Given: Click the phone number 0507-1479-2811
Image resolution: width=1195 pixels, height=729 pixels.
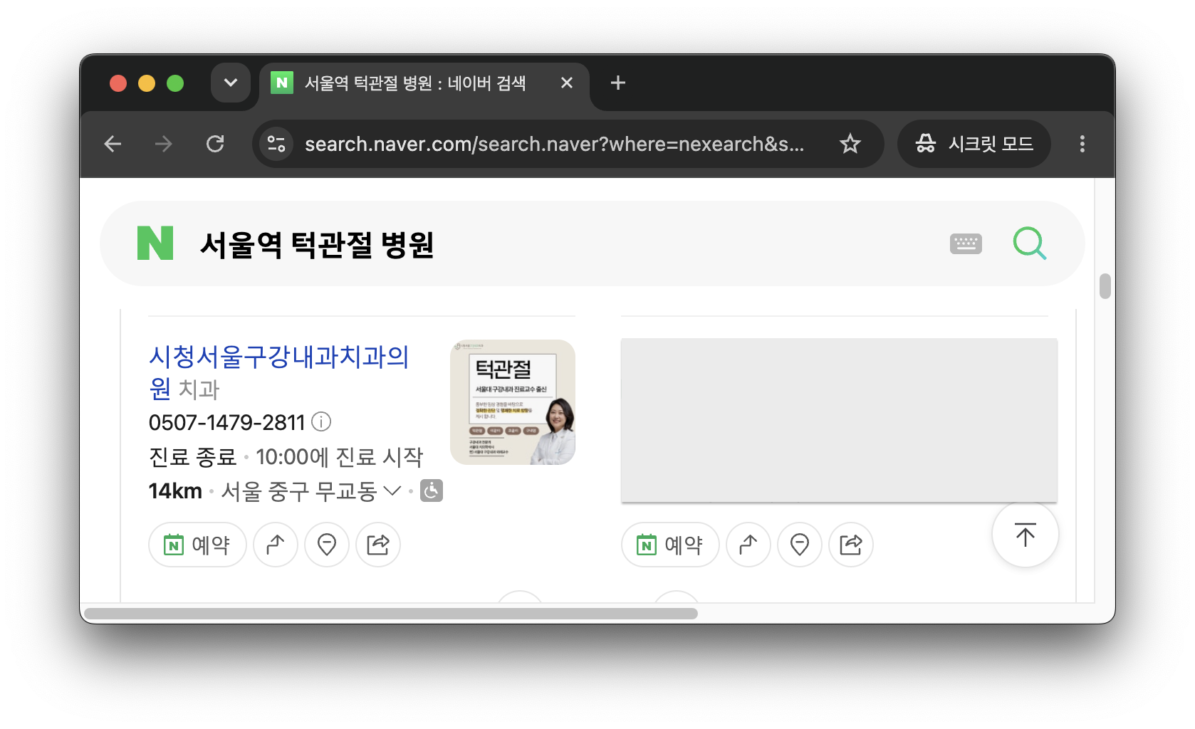Looking at the screenshot, I should (226, 423).
